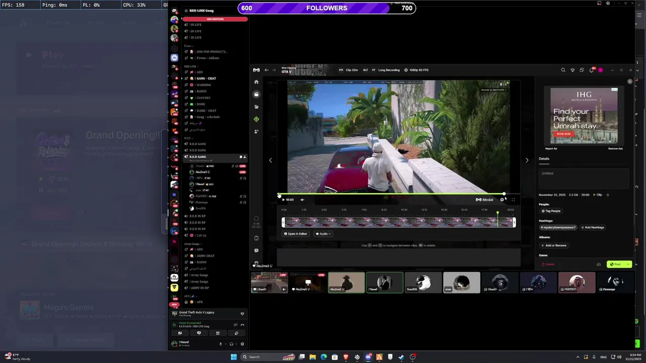
Task: Go to previous clip with left arrow
Action: click(x=271, y=160)
